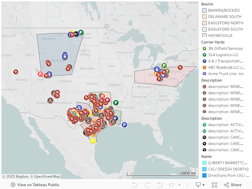Expand the dropdown caret next to Download
The width and height of the screenshot is (252, 189).
(203, 185)
